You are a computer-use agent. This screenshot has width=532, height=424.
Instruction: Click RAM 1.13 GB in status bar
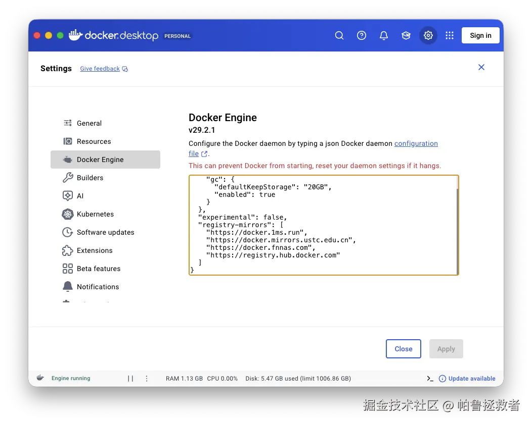[184, 379]
